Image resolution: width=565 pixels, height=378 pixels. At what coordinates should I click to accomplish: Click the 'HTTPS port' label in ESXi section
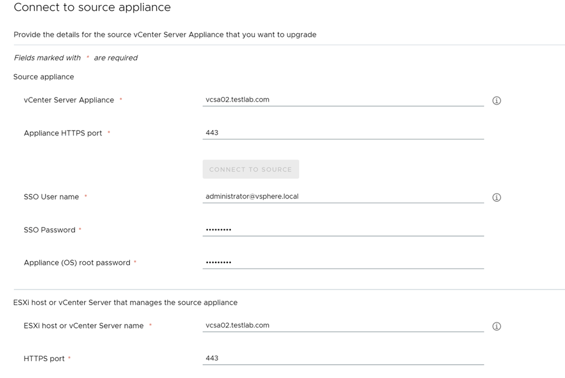(x=44, y=359)
